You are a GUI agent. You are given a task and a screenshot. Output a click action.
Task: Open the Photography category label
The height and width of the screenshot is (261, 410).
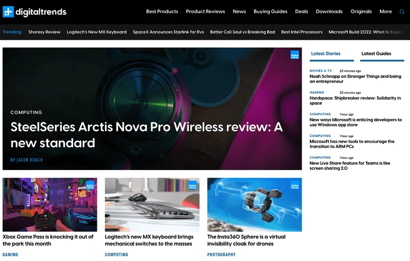(x=221, y=255)
